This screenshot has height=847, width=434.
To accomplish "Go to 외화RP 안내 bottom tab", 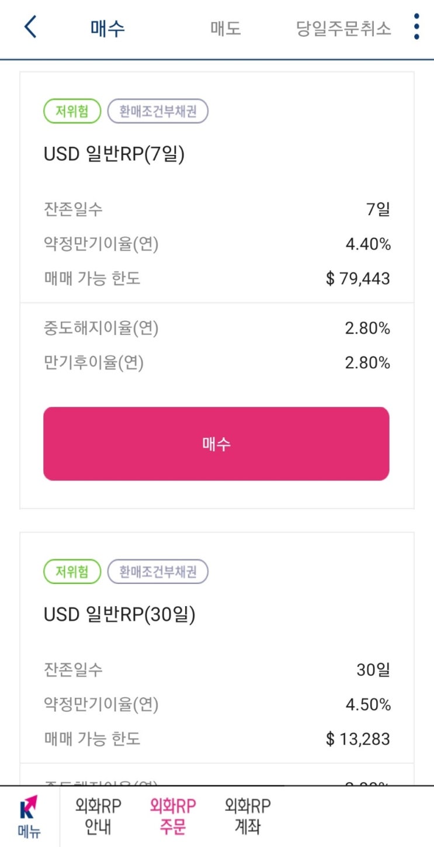I will (x=98, y=817).
